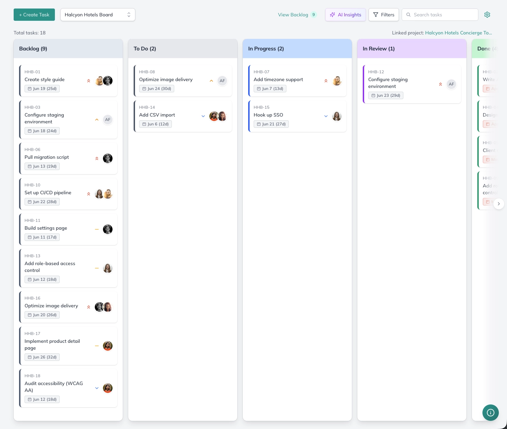The height and width of the screenshot is (429, 507).
Task: Click assignee avatar on Add timezone support
Action: point(337,81)
